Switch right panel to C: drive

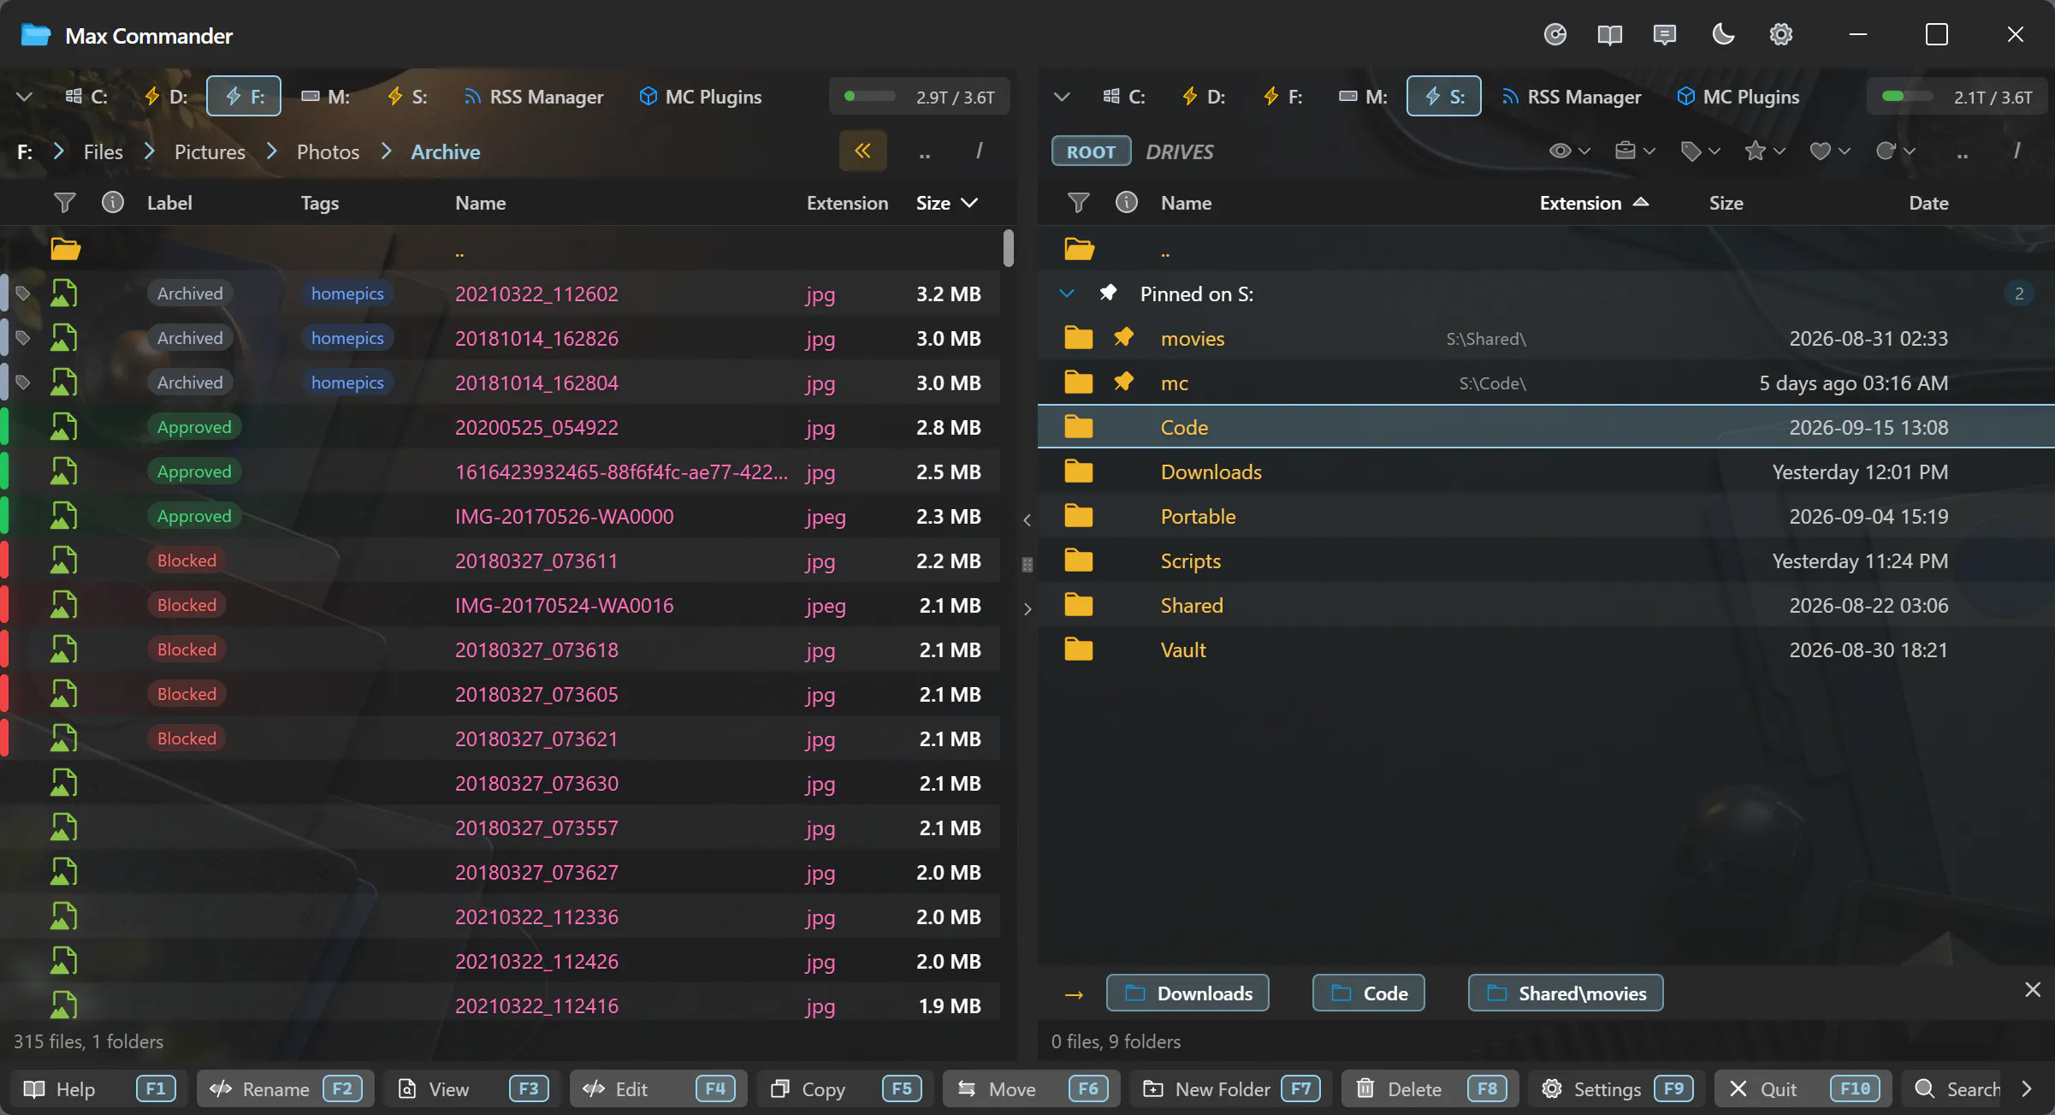(1124, 97)
